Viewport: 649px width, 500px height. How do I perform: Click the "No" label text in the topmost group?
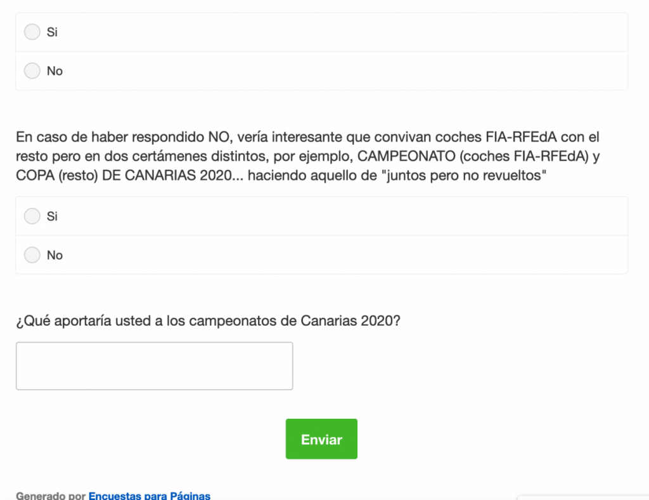[x=55, y=71]
